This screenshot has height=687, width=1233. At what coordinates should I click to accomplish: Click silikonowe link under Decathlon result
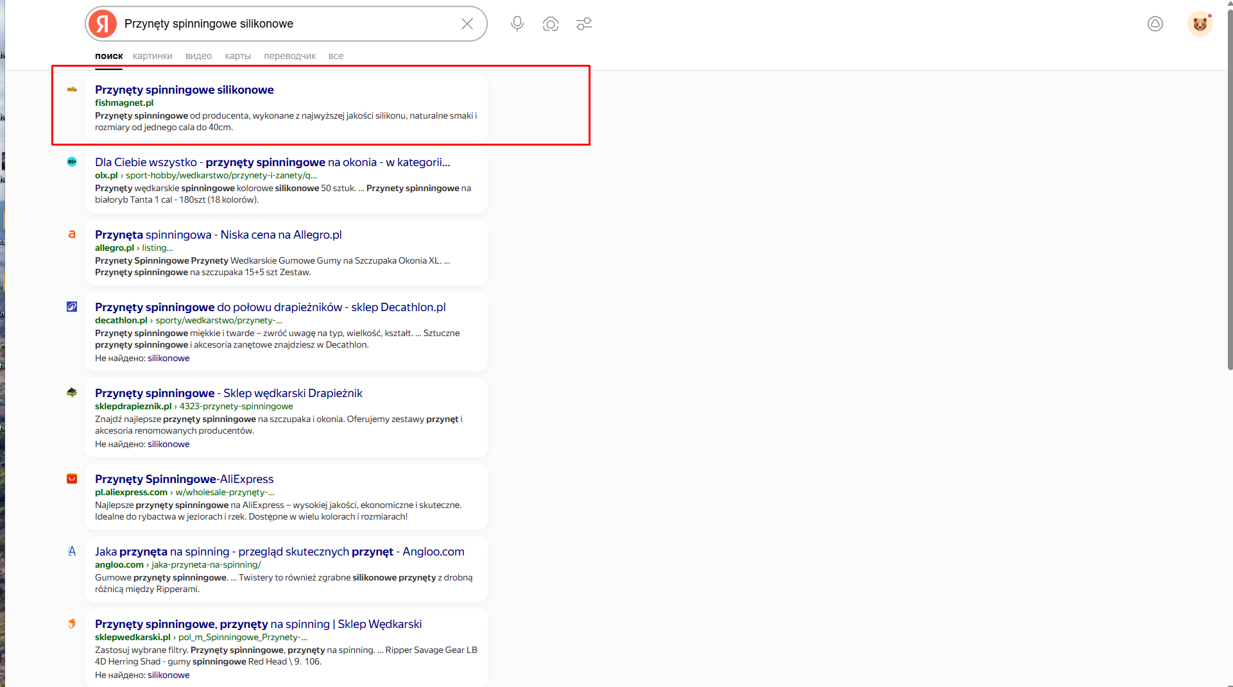tap(169, 358)
